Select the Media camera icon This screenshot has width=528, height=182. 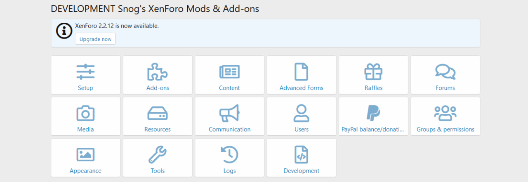pyautogui.click(x=85, y=113)
